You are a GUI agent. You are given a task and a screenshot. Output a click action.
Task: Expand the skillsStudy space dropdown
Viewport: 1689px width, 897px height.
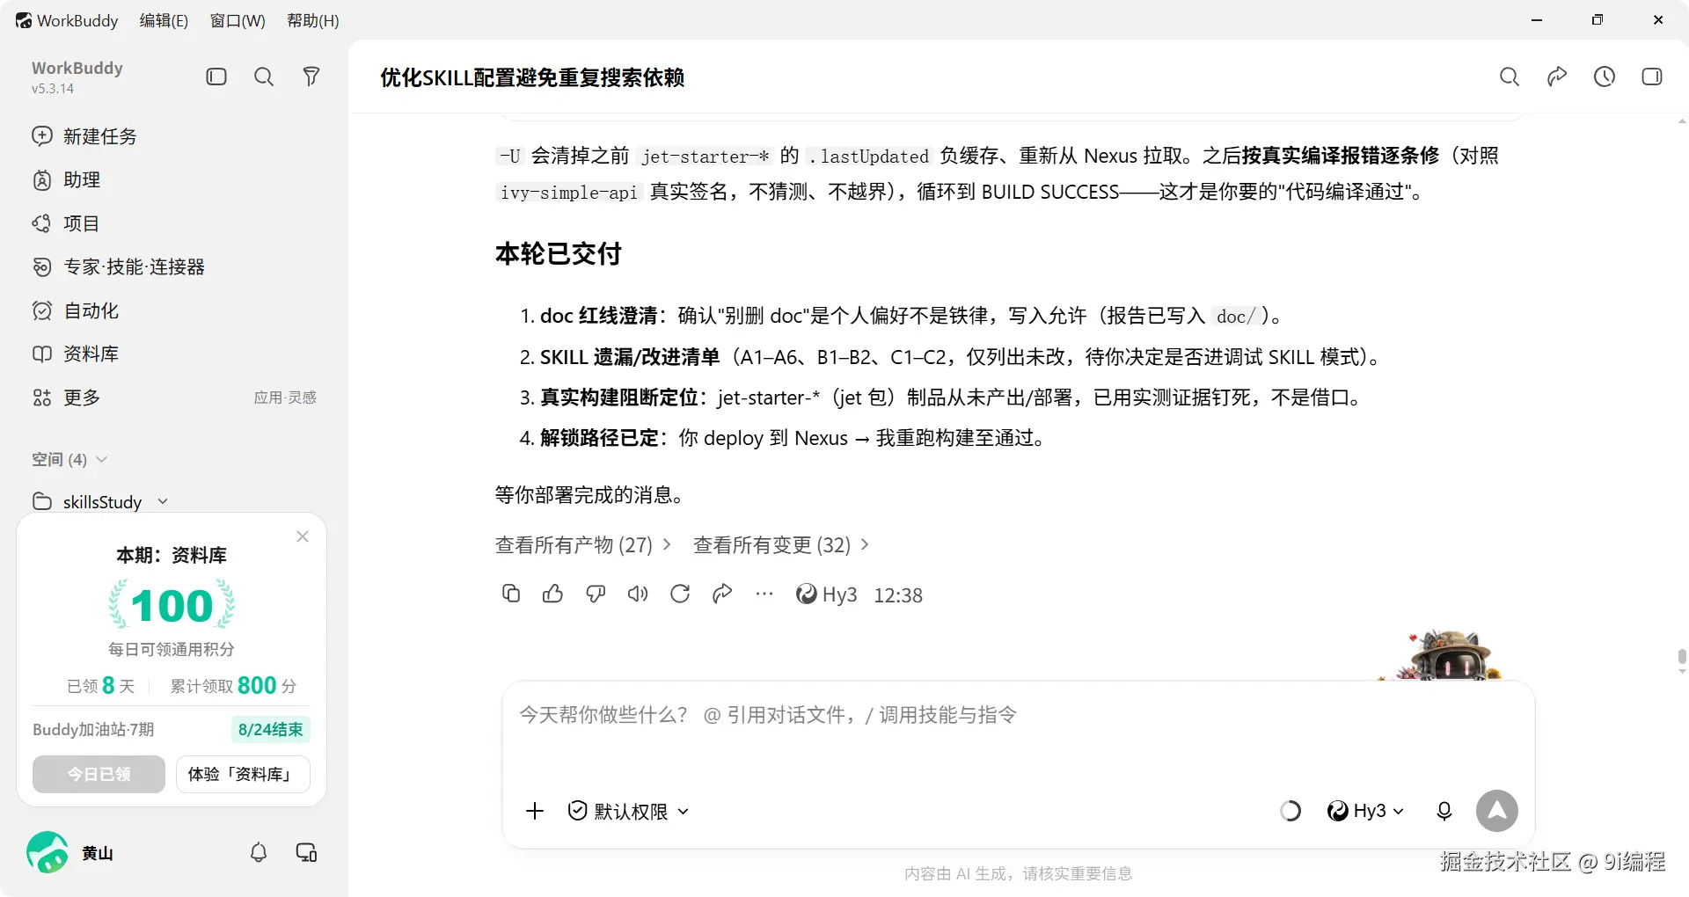click(x=163, y=501)
